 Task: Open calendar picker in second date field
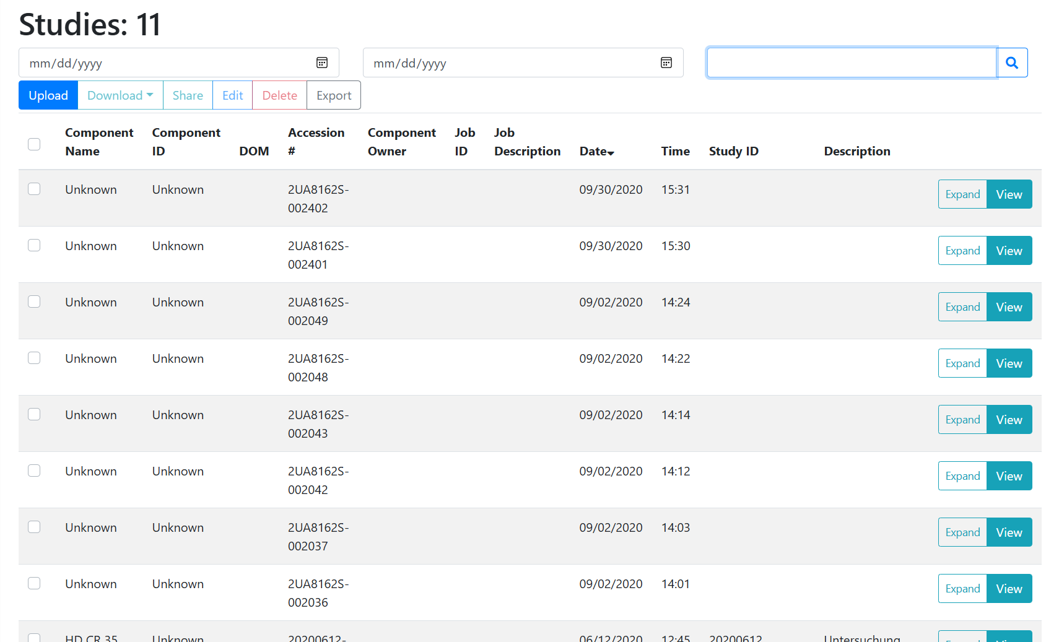point(666,63)
